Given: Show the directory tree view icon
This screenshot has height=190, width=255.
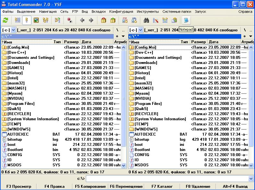Looking at the screenshot, I should [45, 20].
